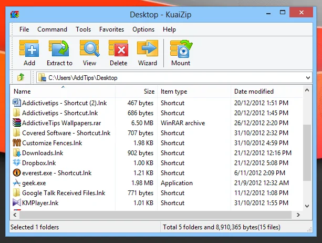Select the file name Covered Software - Shortcut.lnk
The height and width of the screenshot is (243, 322).
pyautogui.click(x=66, y=133)
